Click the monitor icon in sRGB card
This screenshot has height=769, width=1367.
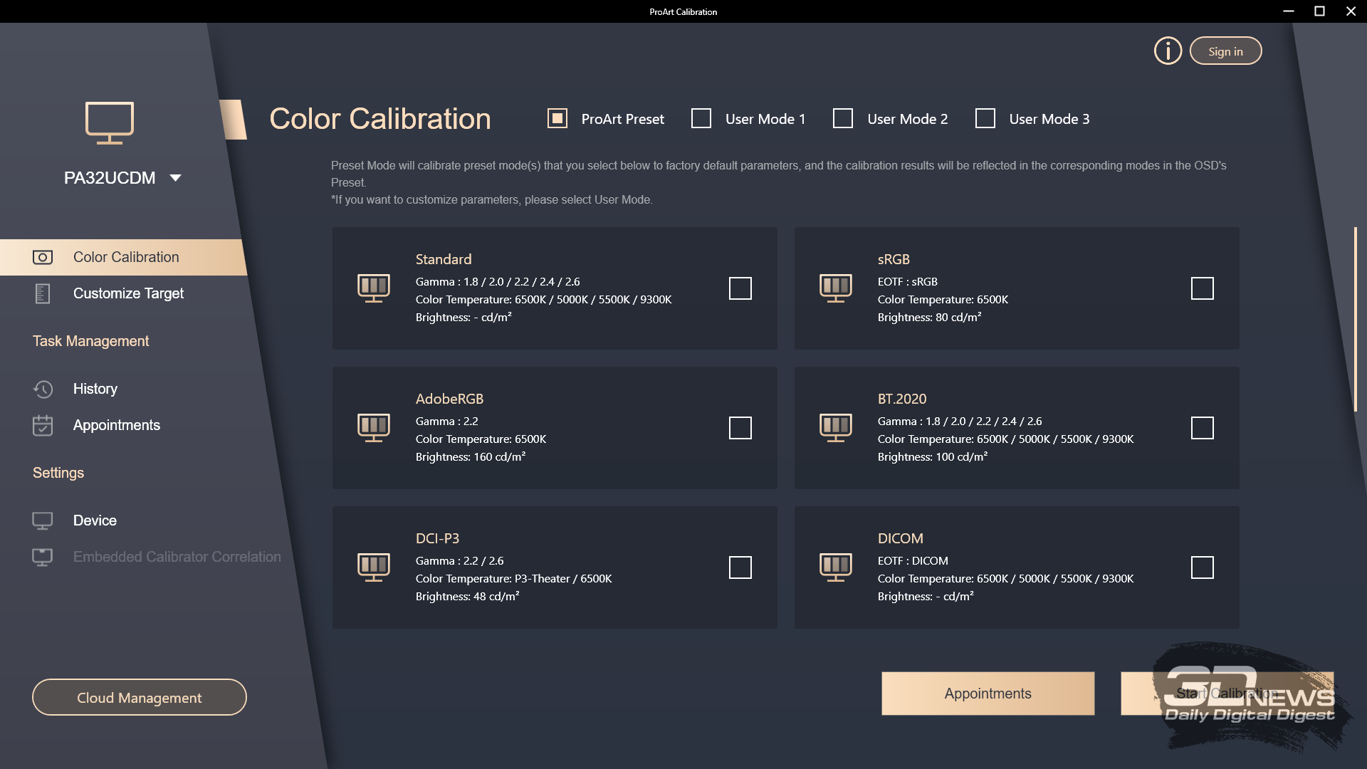pyautogui.click(x=836, y=288)
